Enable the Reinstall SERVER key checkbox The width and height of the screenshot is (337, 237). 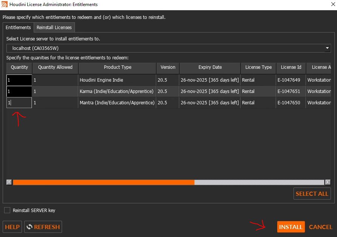point(7,210)
